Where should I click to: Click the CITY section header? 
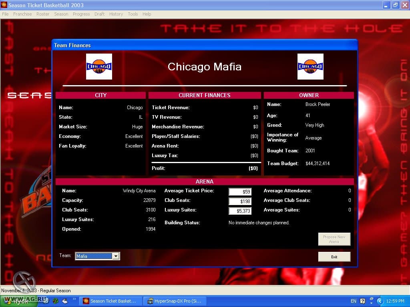[x=100, y=95]
